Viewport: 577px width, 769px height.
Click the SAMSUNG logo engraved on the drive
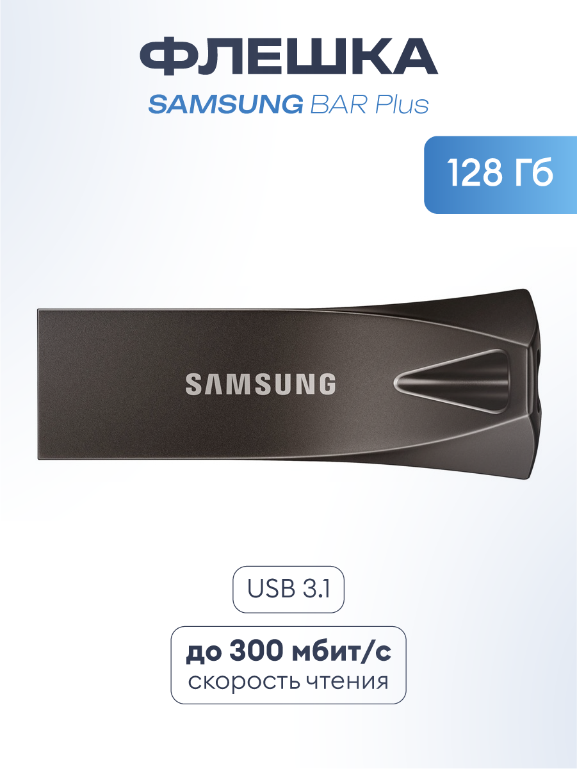[x=261, y=384]
